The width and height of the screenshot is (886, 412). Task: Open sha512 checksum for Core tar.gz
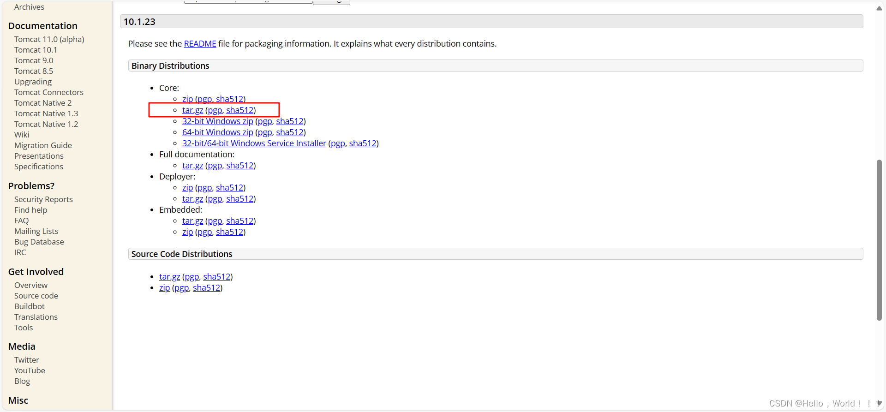(x=239, y=110)
